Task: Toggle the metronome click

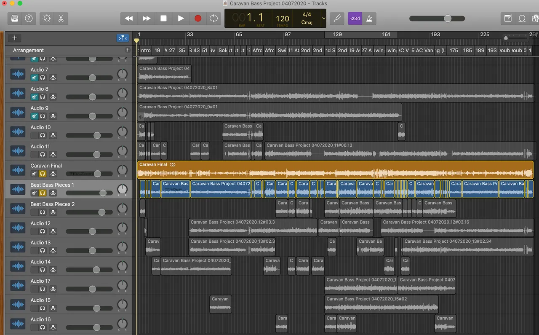Action: pos(369,19)
